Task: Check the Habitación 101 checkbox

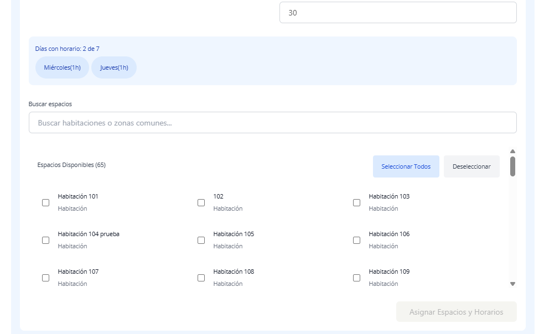Action: 46,203
